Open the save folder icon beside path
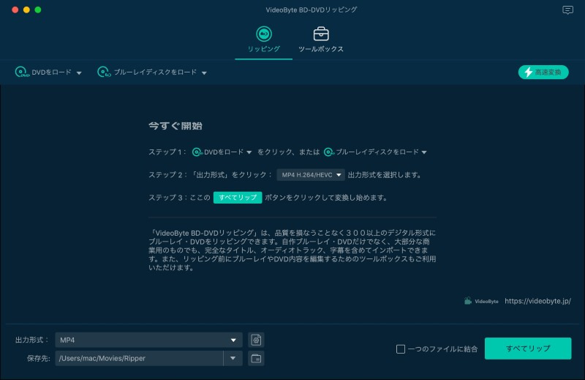The height and width of the screenshot is (380, 585). [x=256, y=358]
